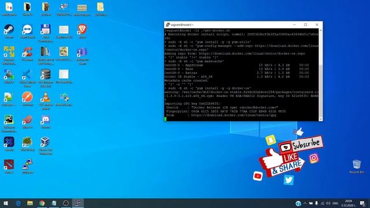Open the taskbar clock and date
The height and width of the screenshot is (208, 370).
[348, 203]
